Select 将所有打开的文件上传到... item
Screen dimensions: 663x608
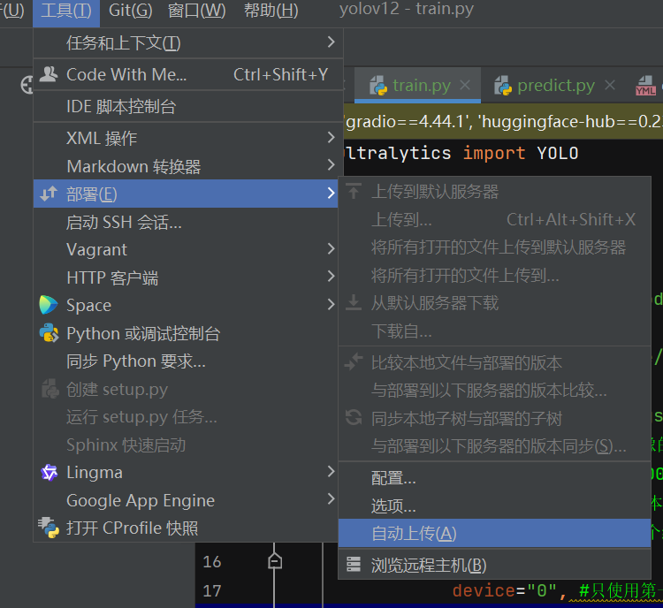[x=494, y=275]
